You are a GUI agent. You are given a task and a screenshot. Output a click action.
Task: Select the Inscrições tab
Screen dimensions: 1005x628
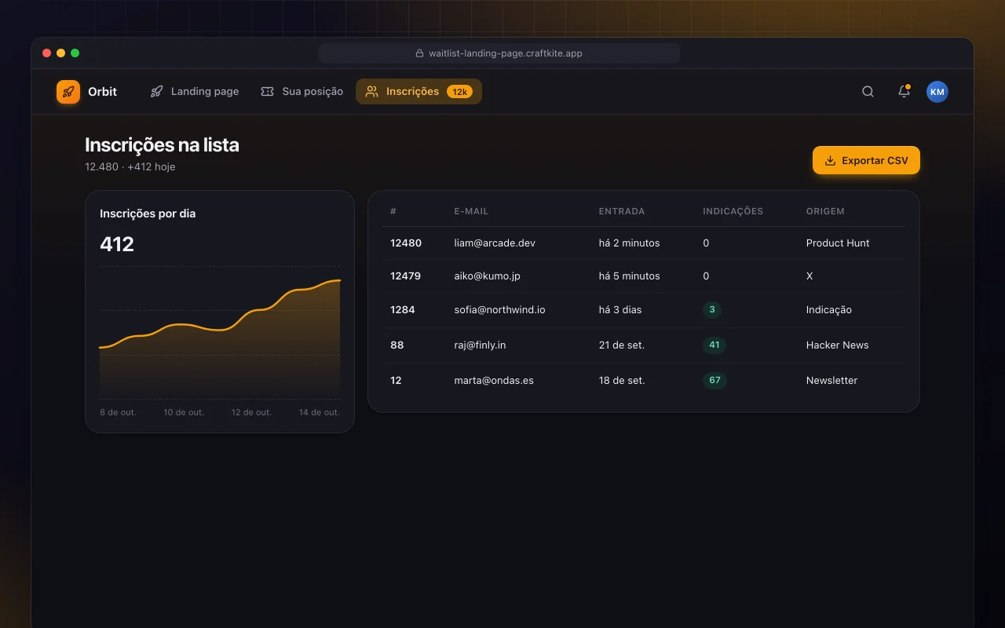click(418, 91)
